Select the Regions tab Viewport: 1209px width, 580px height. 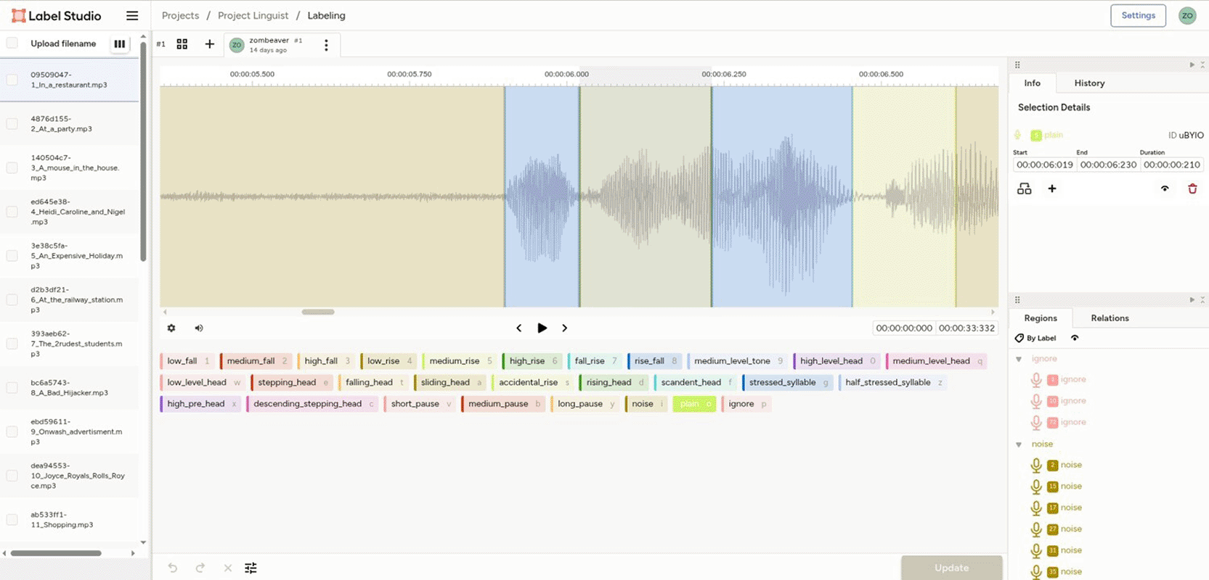coord(1041,318)
